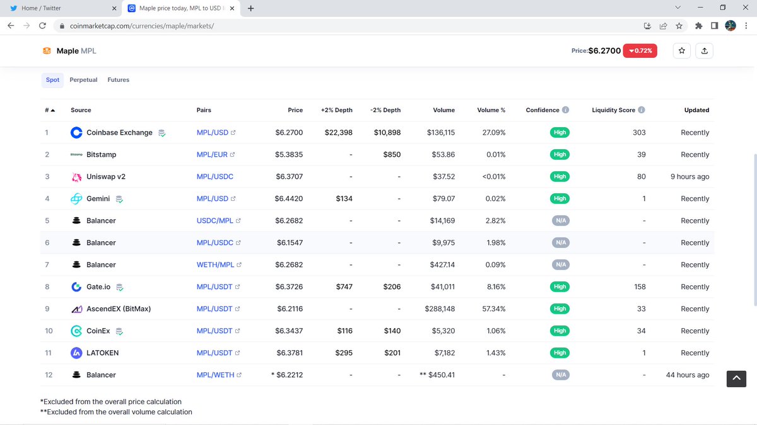This screenshot has width=757, height=425.
Task: Open USDC/MPL pair link on Balancer
Action: (x=219, y=221)
